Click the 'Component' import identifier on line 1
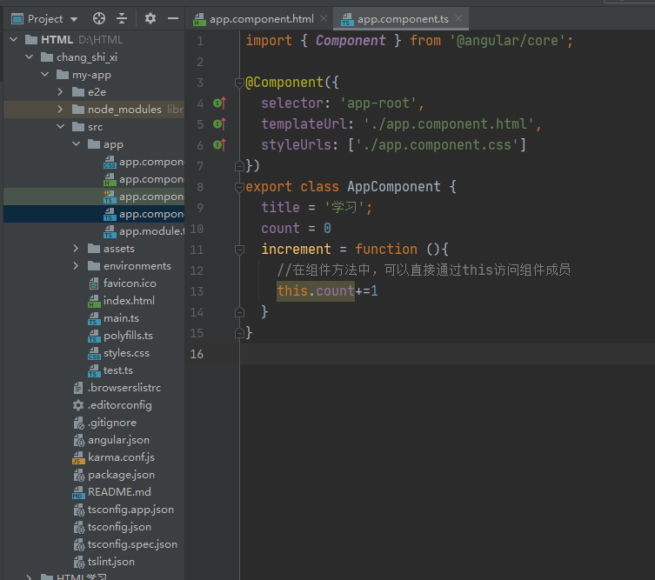Screen dimensions: 655x580 pyautogui.click(x=351, y=41)
